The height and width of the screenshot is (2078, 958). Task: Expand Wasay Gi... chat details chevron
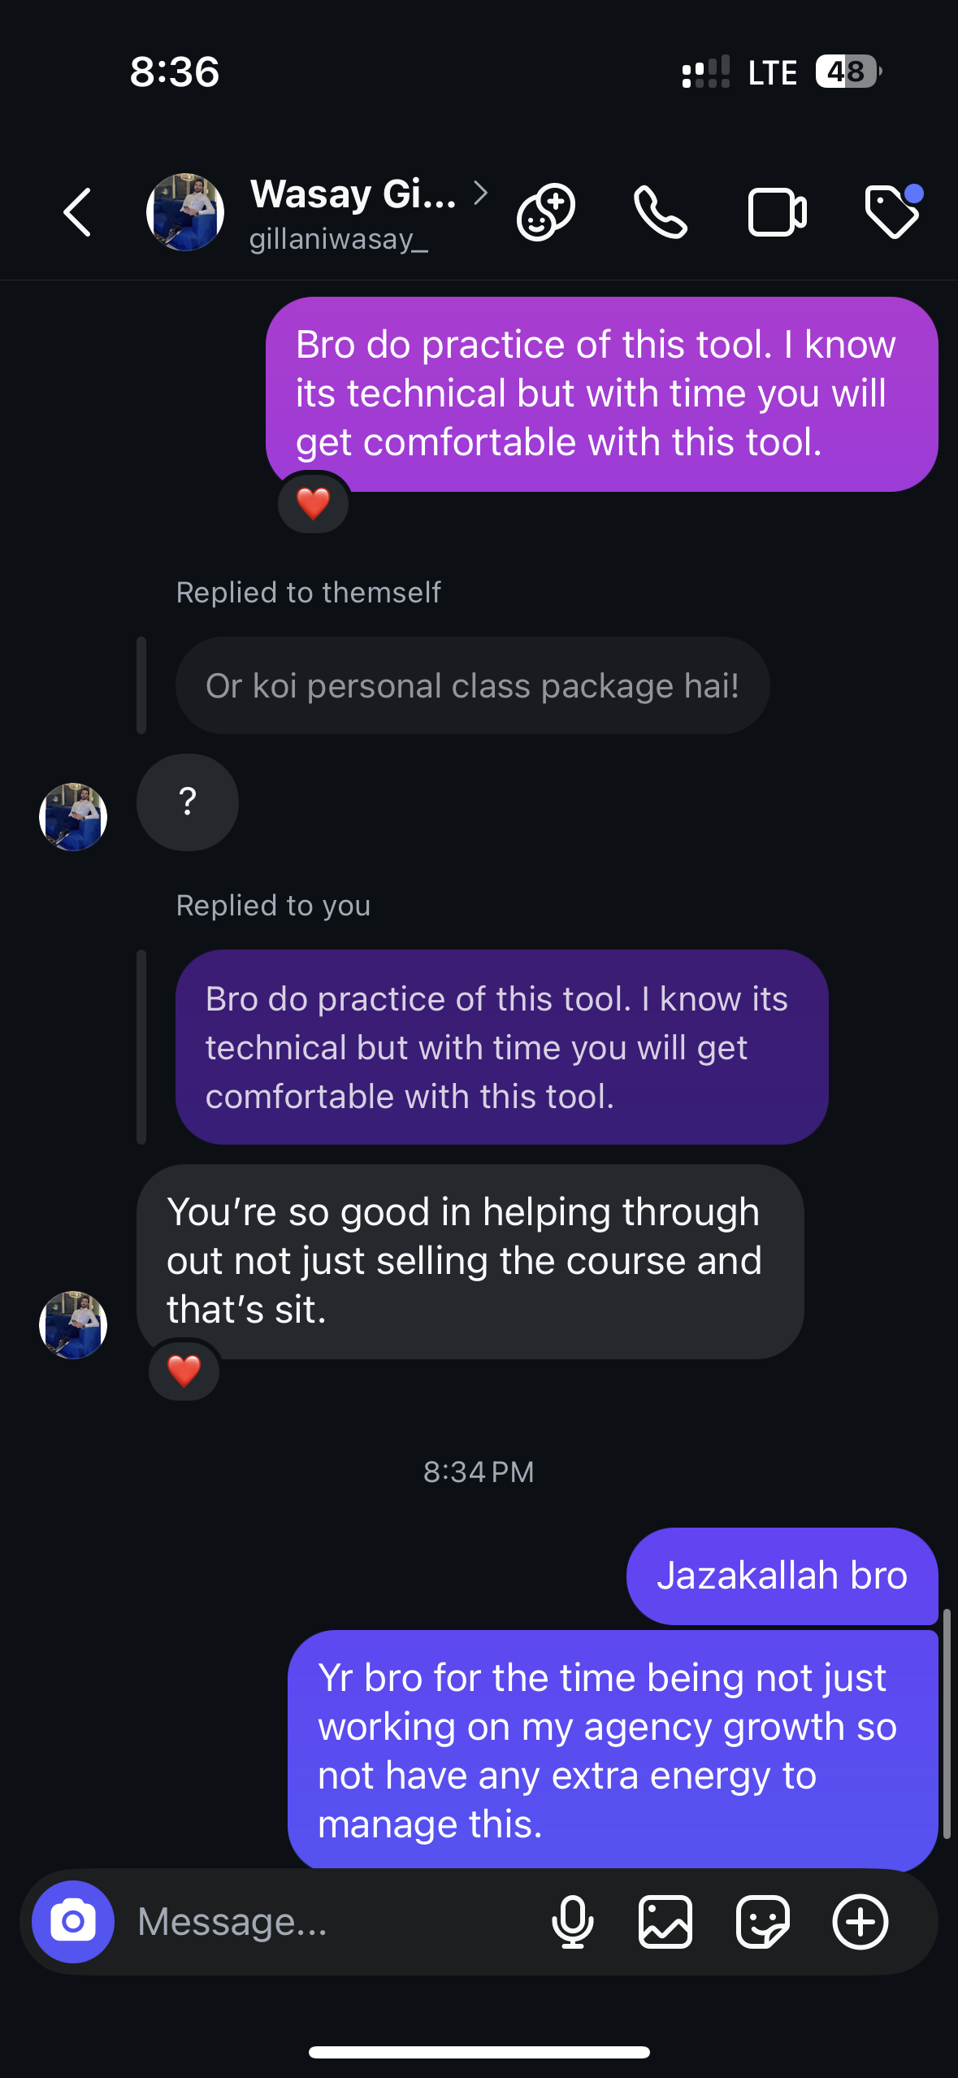[x=481, y=193]
